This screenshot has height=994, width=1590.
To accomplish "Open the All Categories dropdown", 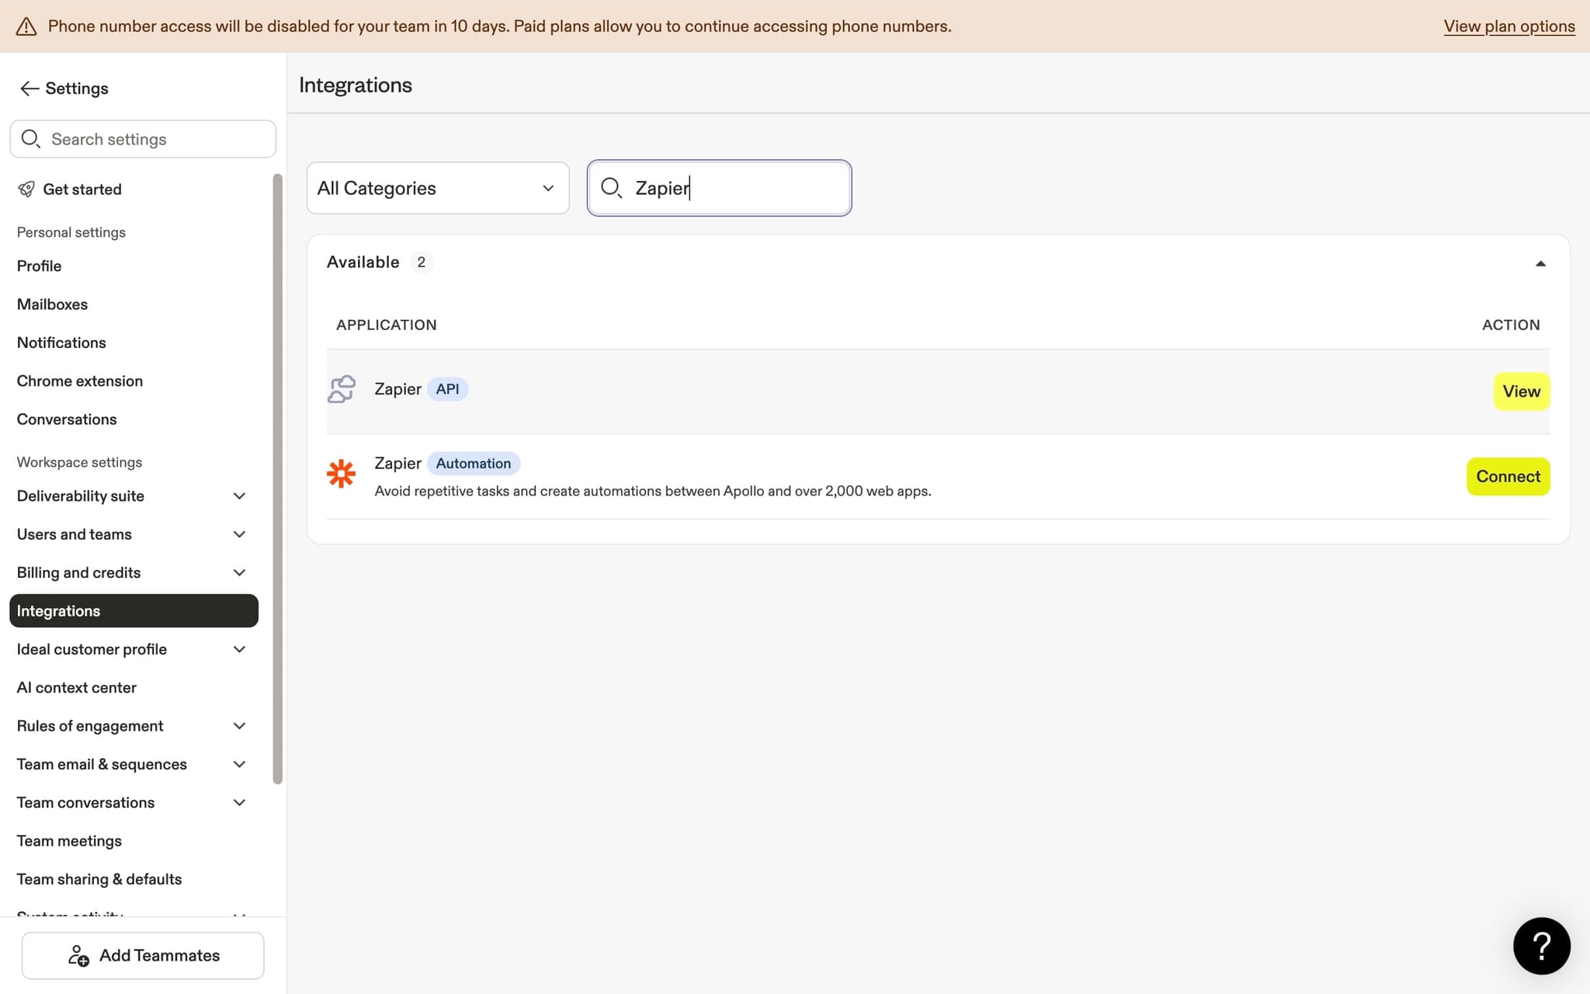I will pos(437,188).
